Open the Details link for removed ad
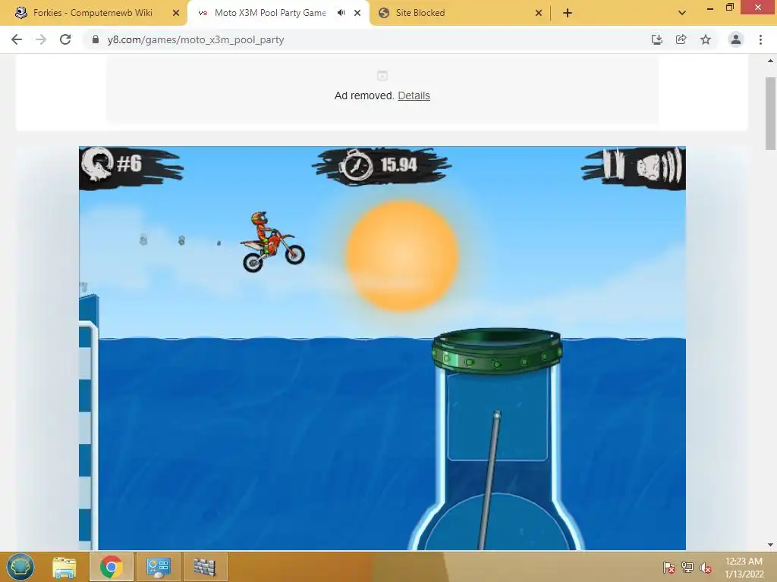This screenshot has height=582, width=777. tap(414, 95)
